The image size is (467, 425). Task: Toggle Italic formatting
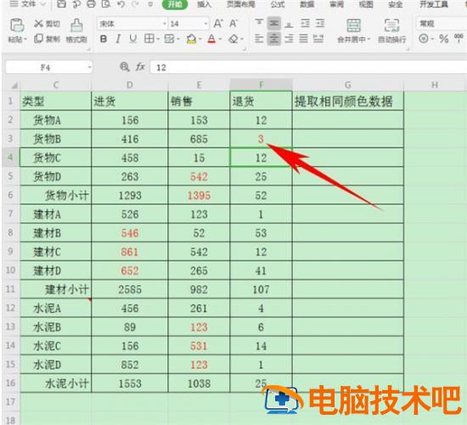[x=118, y=39]
